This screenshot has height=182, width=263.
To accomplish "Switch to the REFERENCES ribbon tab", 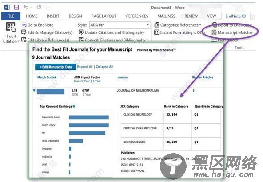I will [137, 16].
